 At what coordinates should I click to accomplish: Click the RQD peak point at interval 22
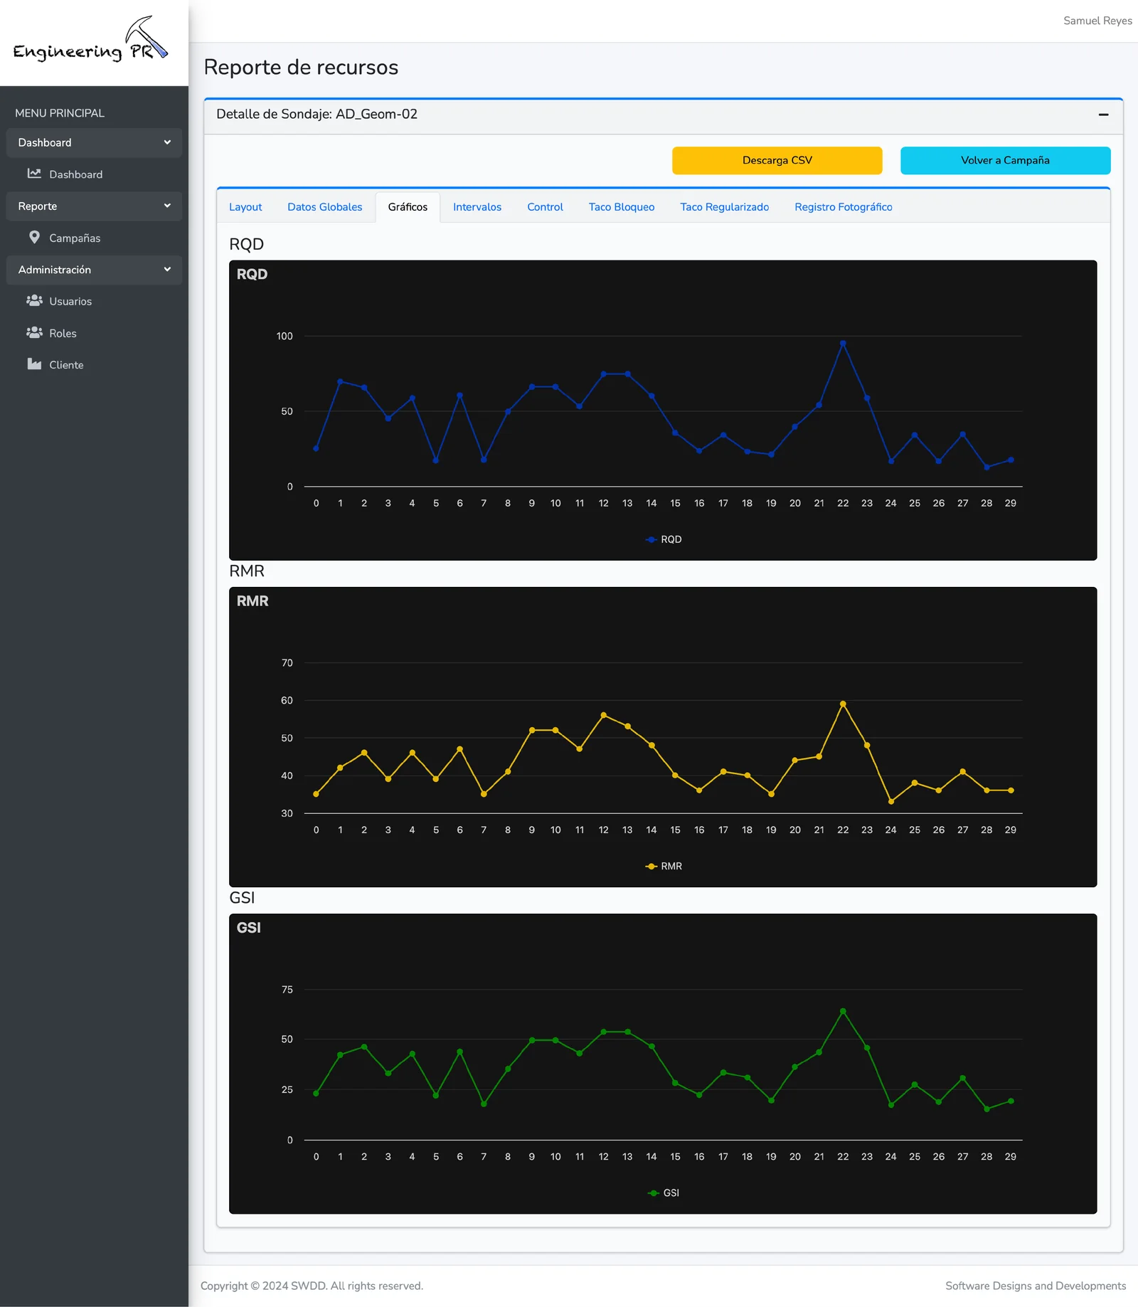click(843, 343)
